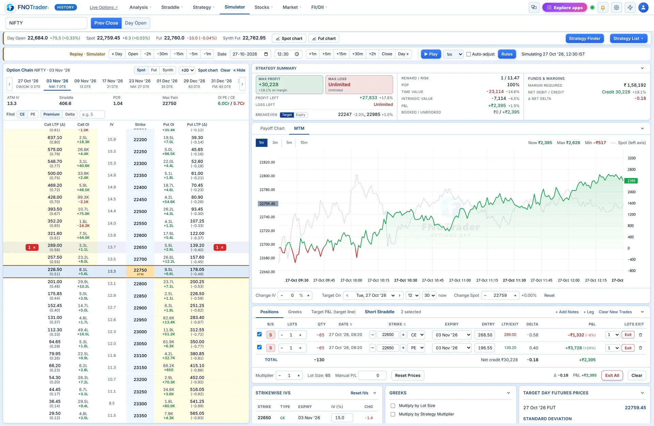Remove the red put-side position badge at 22650
Viewport: 654px width, 426px height.
click(x=220, y=247)
